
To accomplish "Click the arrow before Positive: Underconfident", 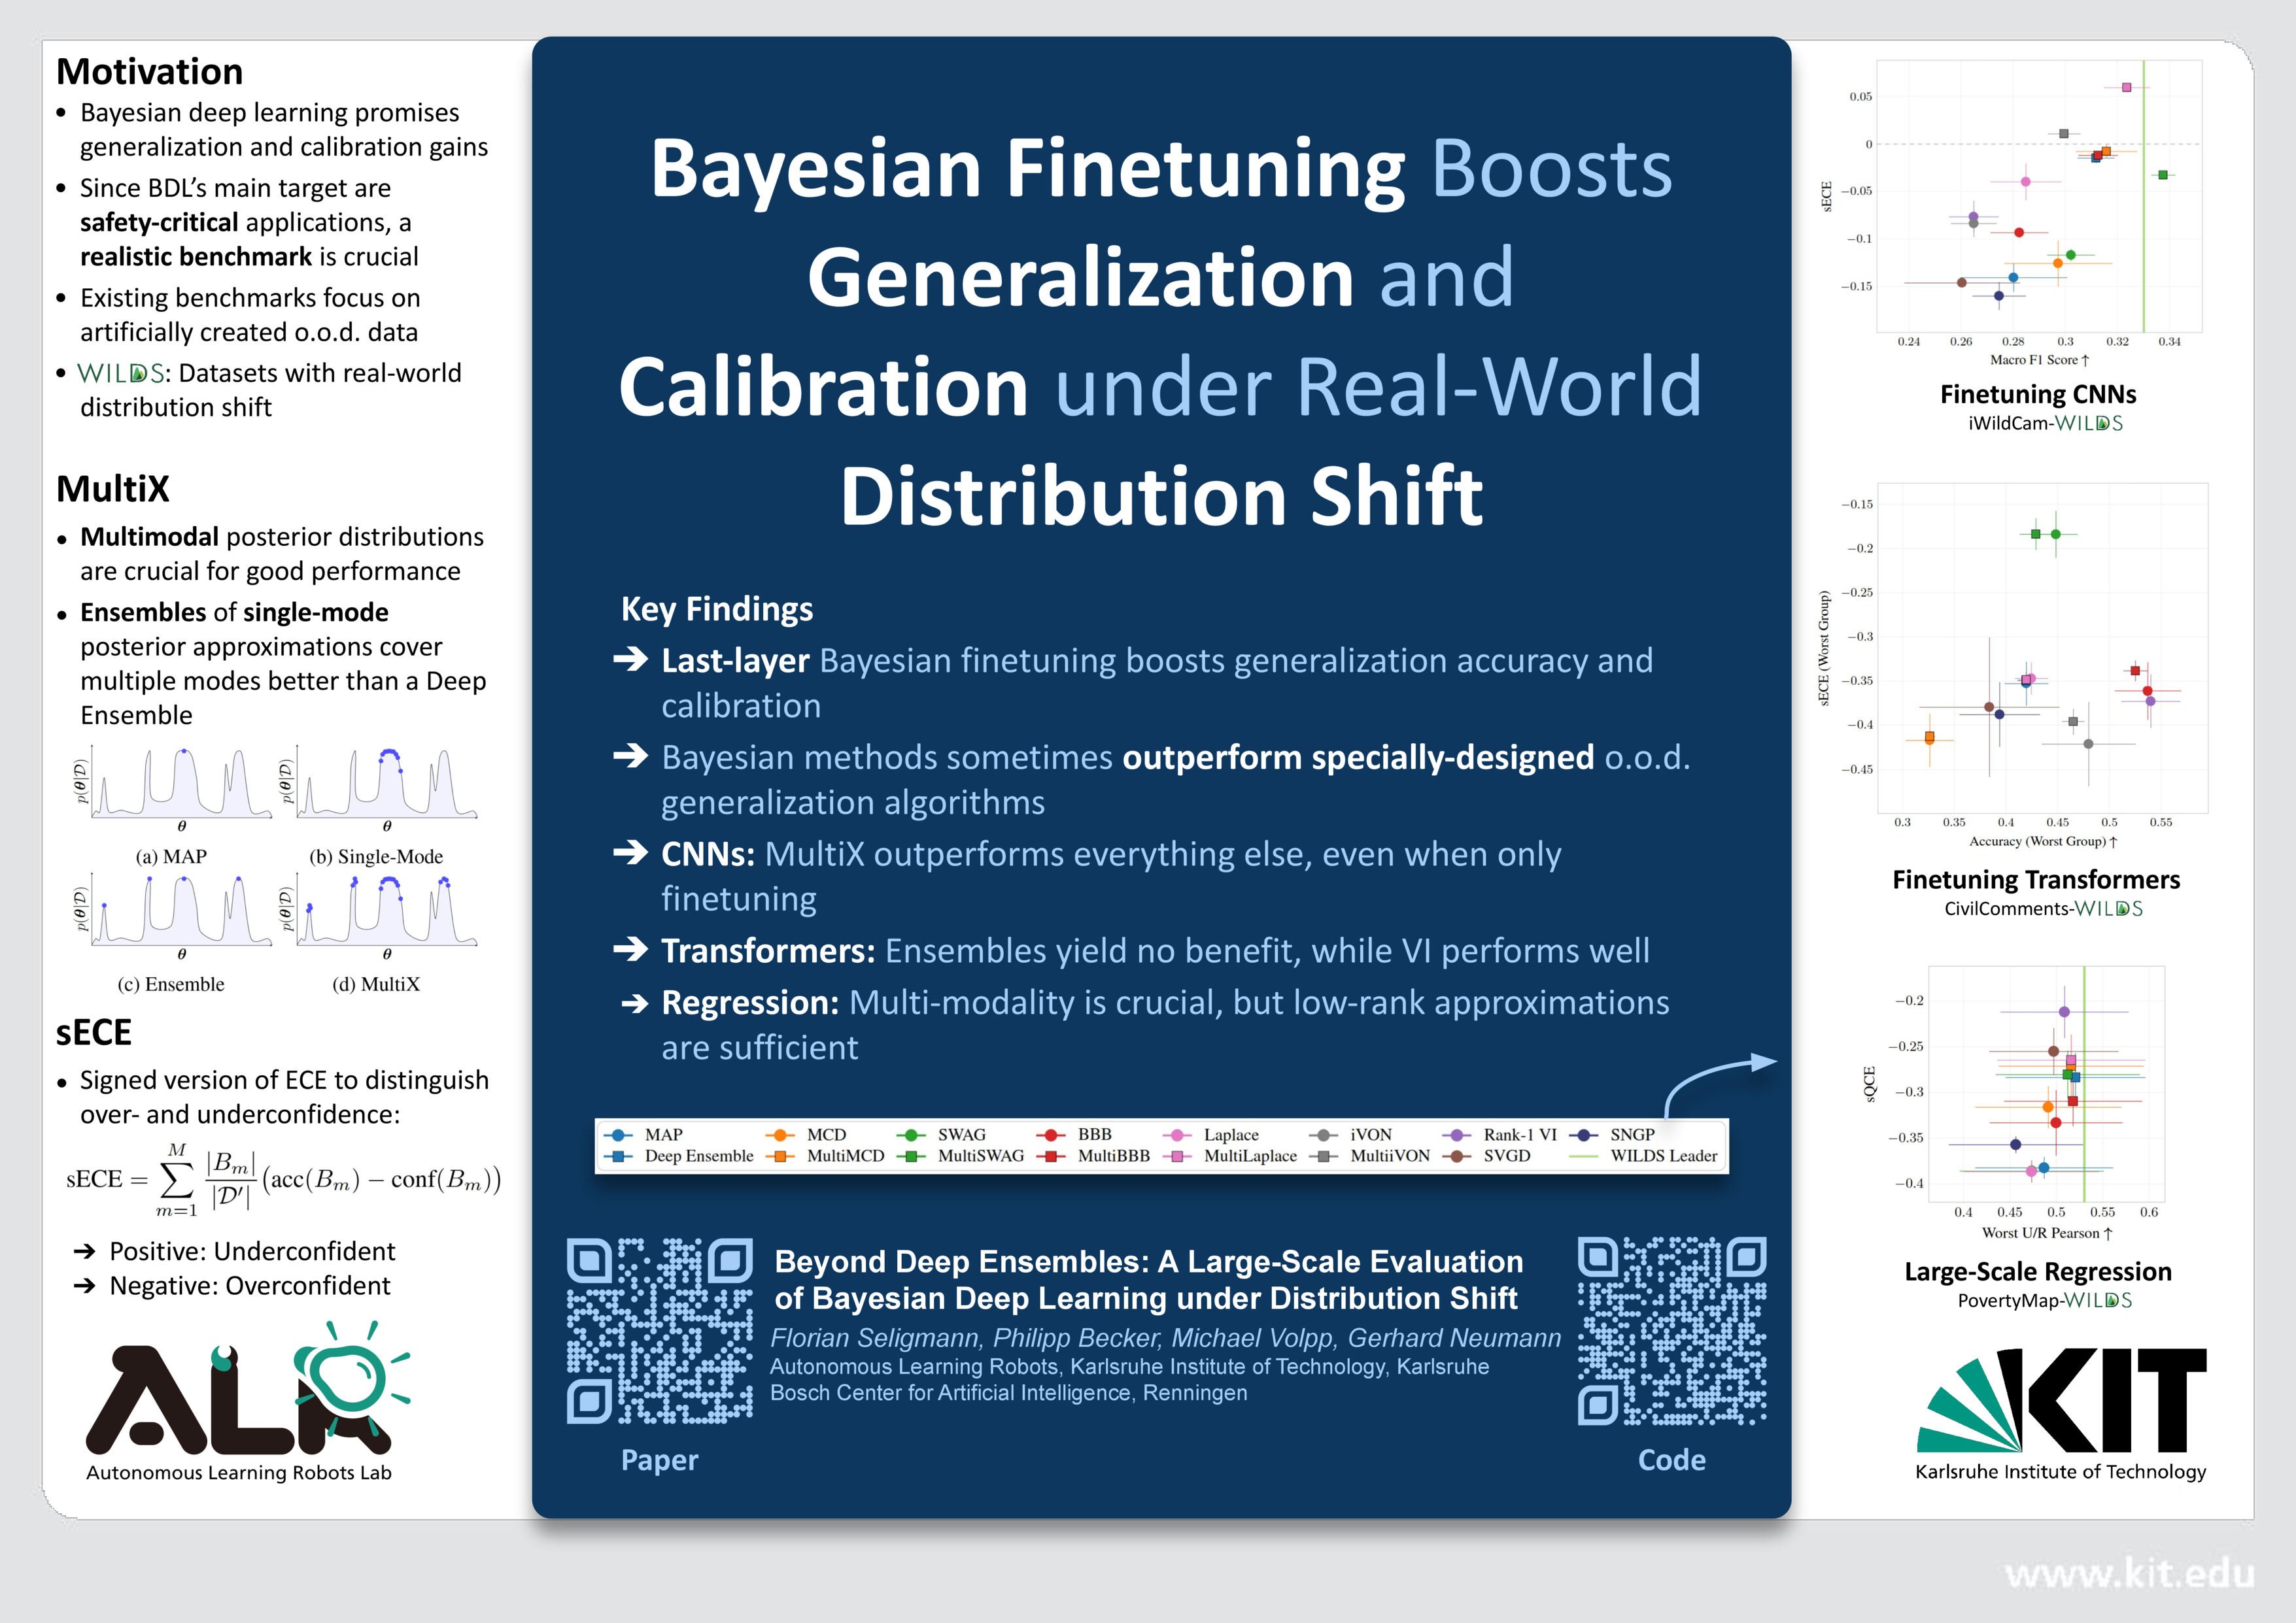I will [85, 1251].
